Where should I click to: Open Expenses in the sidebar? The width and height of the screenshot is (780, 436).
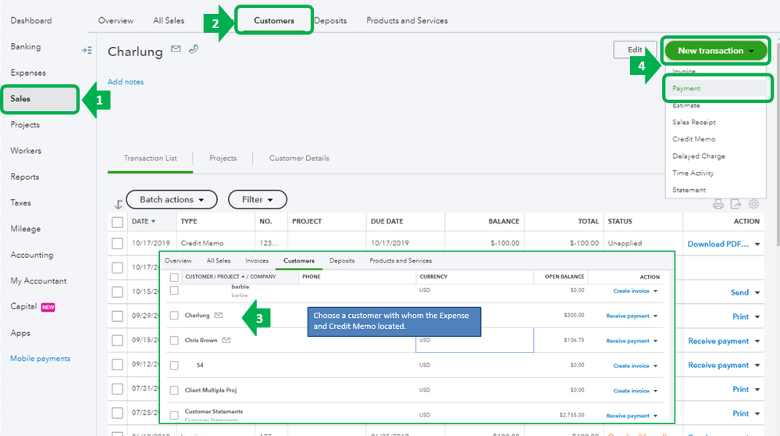point(28,73)
